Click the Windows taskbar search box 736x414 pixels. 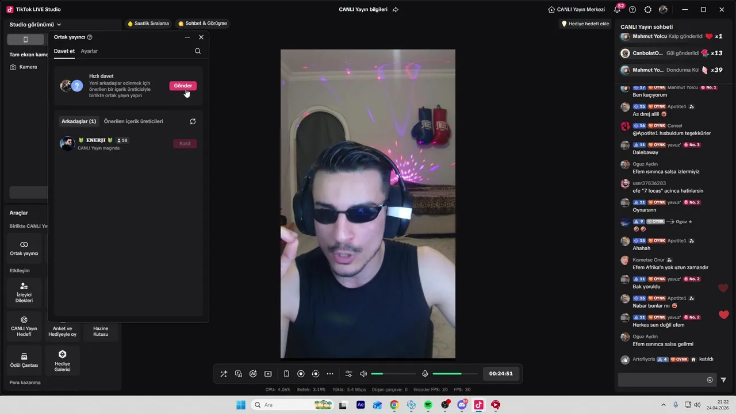point(293,405)
